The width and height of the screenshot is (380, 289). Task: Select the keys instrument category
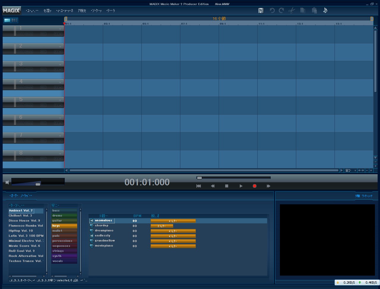click(64, 226)
